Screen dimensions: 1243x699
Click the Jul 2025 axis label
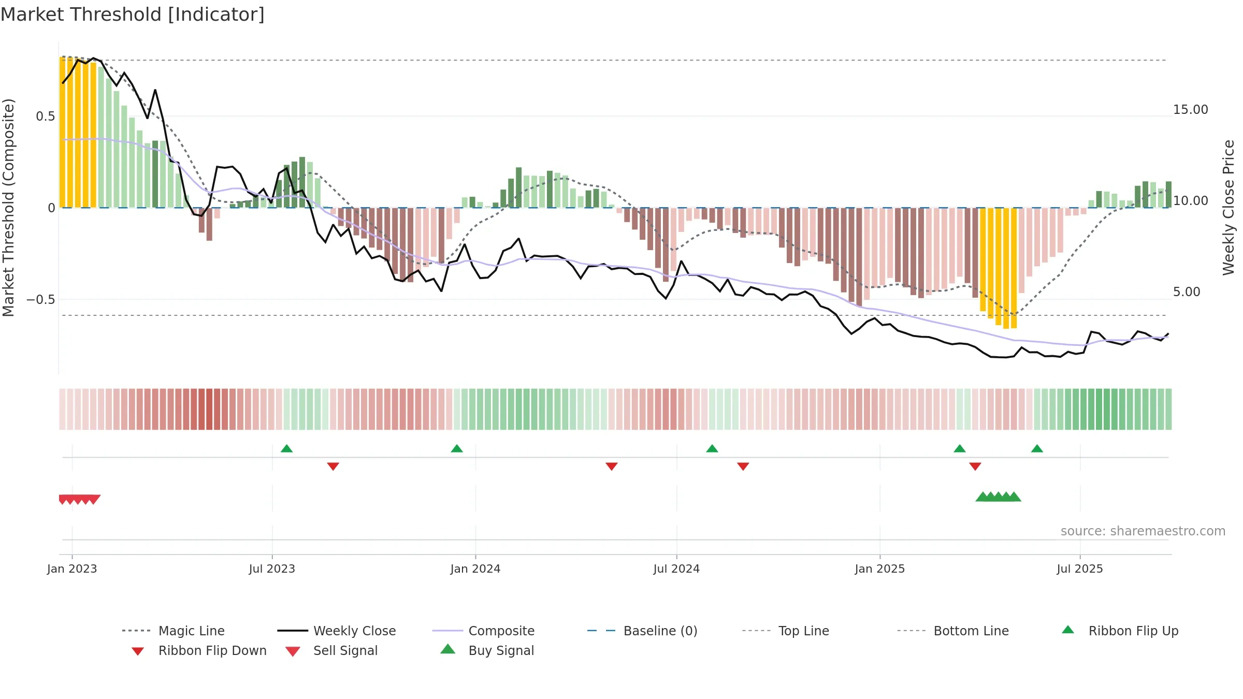point(1080,569)
